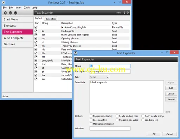Screen dimensions: 180x139
Task: Click the OVR indicator in dialog
Action: tap(168, 112)
